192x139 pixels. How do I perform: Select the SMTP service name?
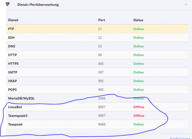(x=12, y=72)
